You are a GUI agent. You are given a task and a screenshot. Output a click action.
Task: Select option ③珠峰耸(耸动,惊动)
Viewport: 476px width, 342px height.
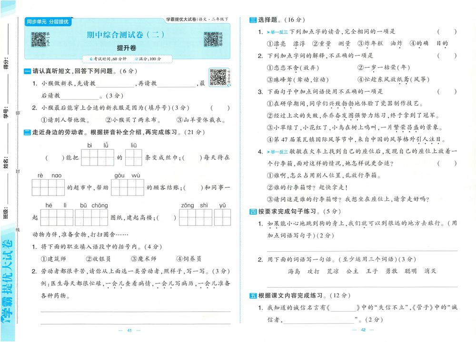point(297,80)
